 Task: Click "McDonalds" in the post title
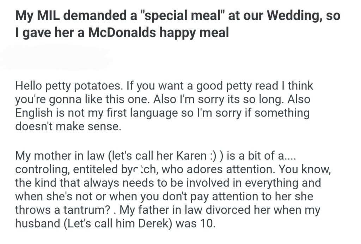122,32
